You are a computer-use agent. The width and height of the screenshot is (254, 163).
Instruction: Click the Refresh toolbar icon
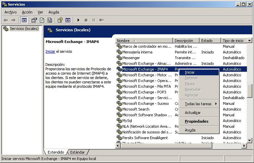coord(42,20)
